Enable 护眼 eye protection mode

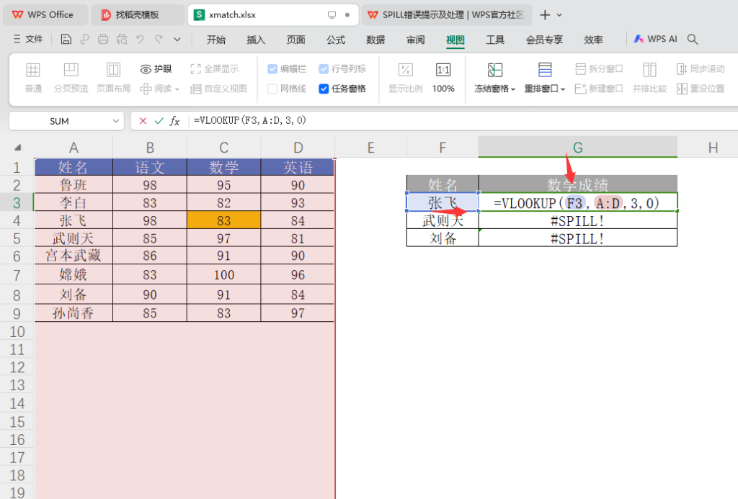pyautogui.click(x=156, y=69)
